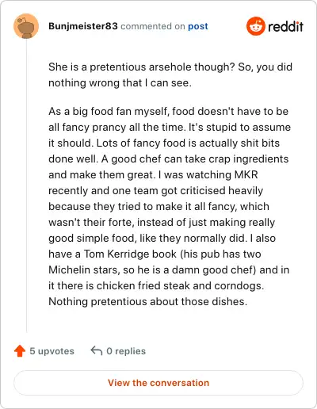Click the vertical comment thread line
The width and height of the screenshot is (317, 409).
point(26,185)
